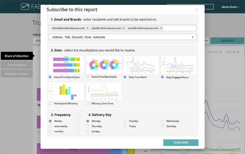Click the Fabric logo icon

coord(25,7)
